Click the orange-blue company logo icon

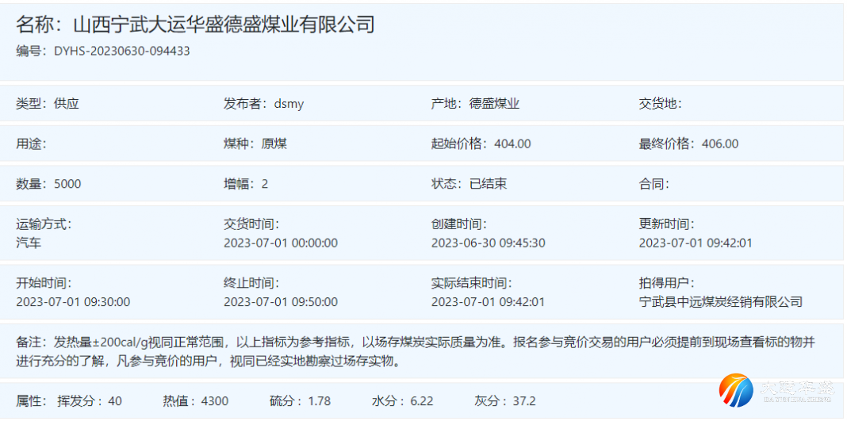coord(735,391)
